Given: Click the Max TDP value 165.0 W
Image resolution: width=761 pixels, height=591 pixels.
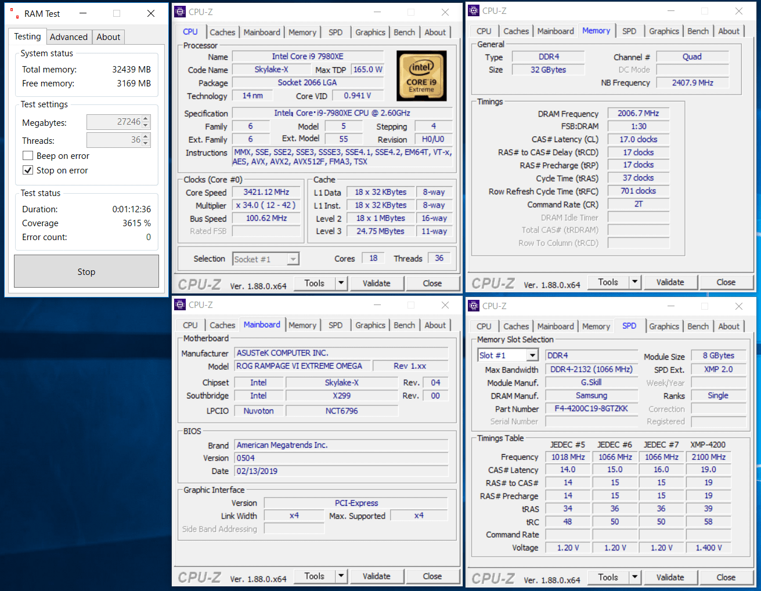Looking at the screenshot, I should click(368, 70).
